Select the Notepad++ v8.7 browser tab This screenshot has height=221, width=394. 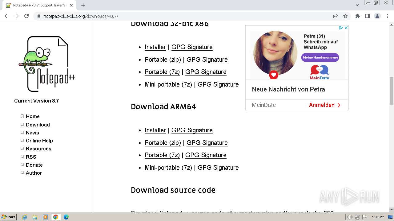coord(40,5)
